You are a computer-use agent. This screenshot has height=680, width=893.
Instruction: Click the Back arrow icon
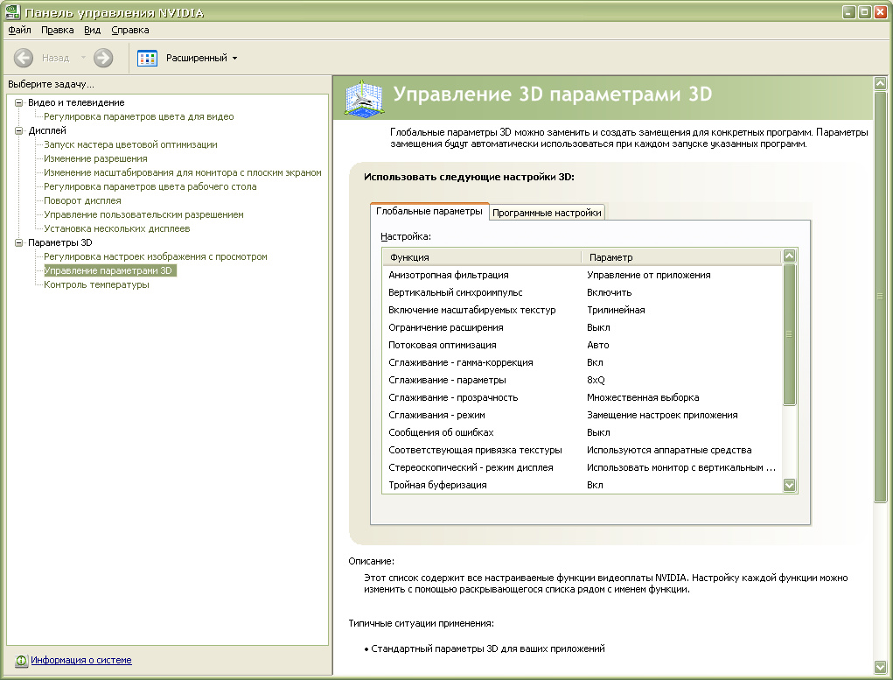[24, 58]
